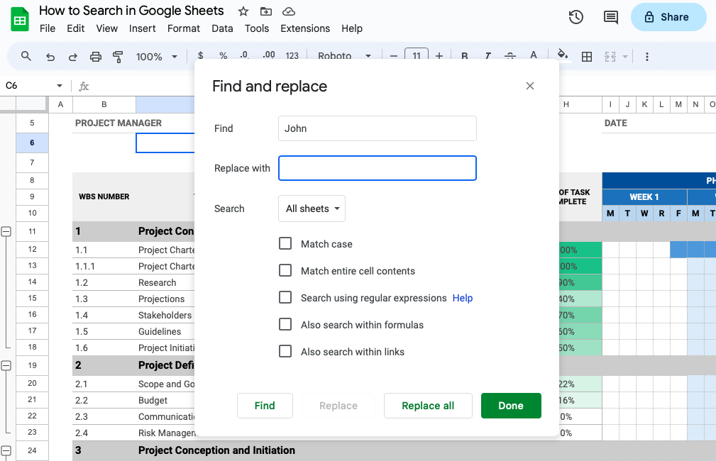
Task: Star this spreadsheet document
Action: point(243,11)
